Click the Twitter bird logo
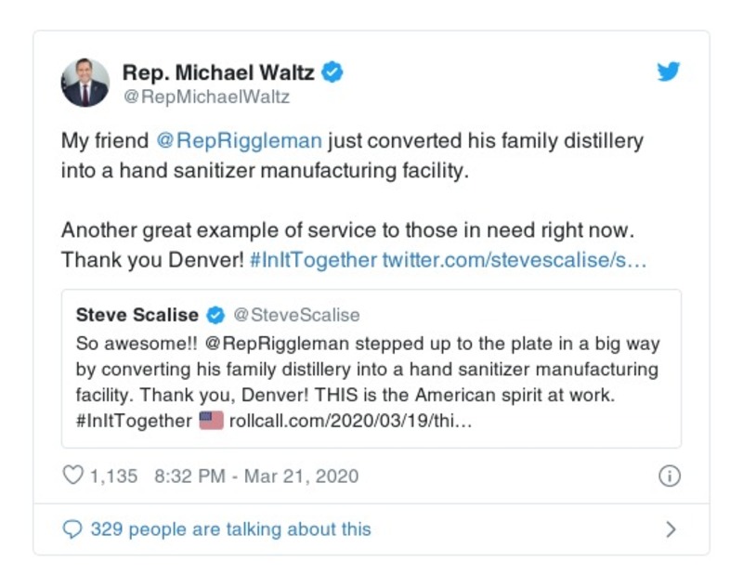 (669, 72)
